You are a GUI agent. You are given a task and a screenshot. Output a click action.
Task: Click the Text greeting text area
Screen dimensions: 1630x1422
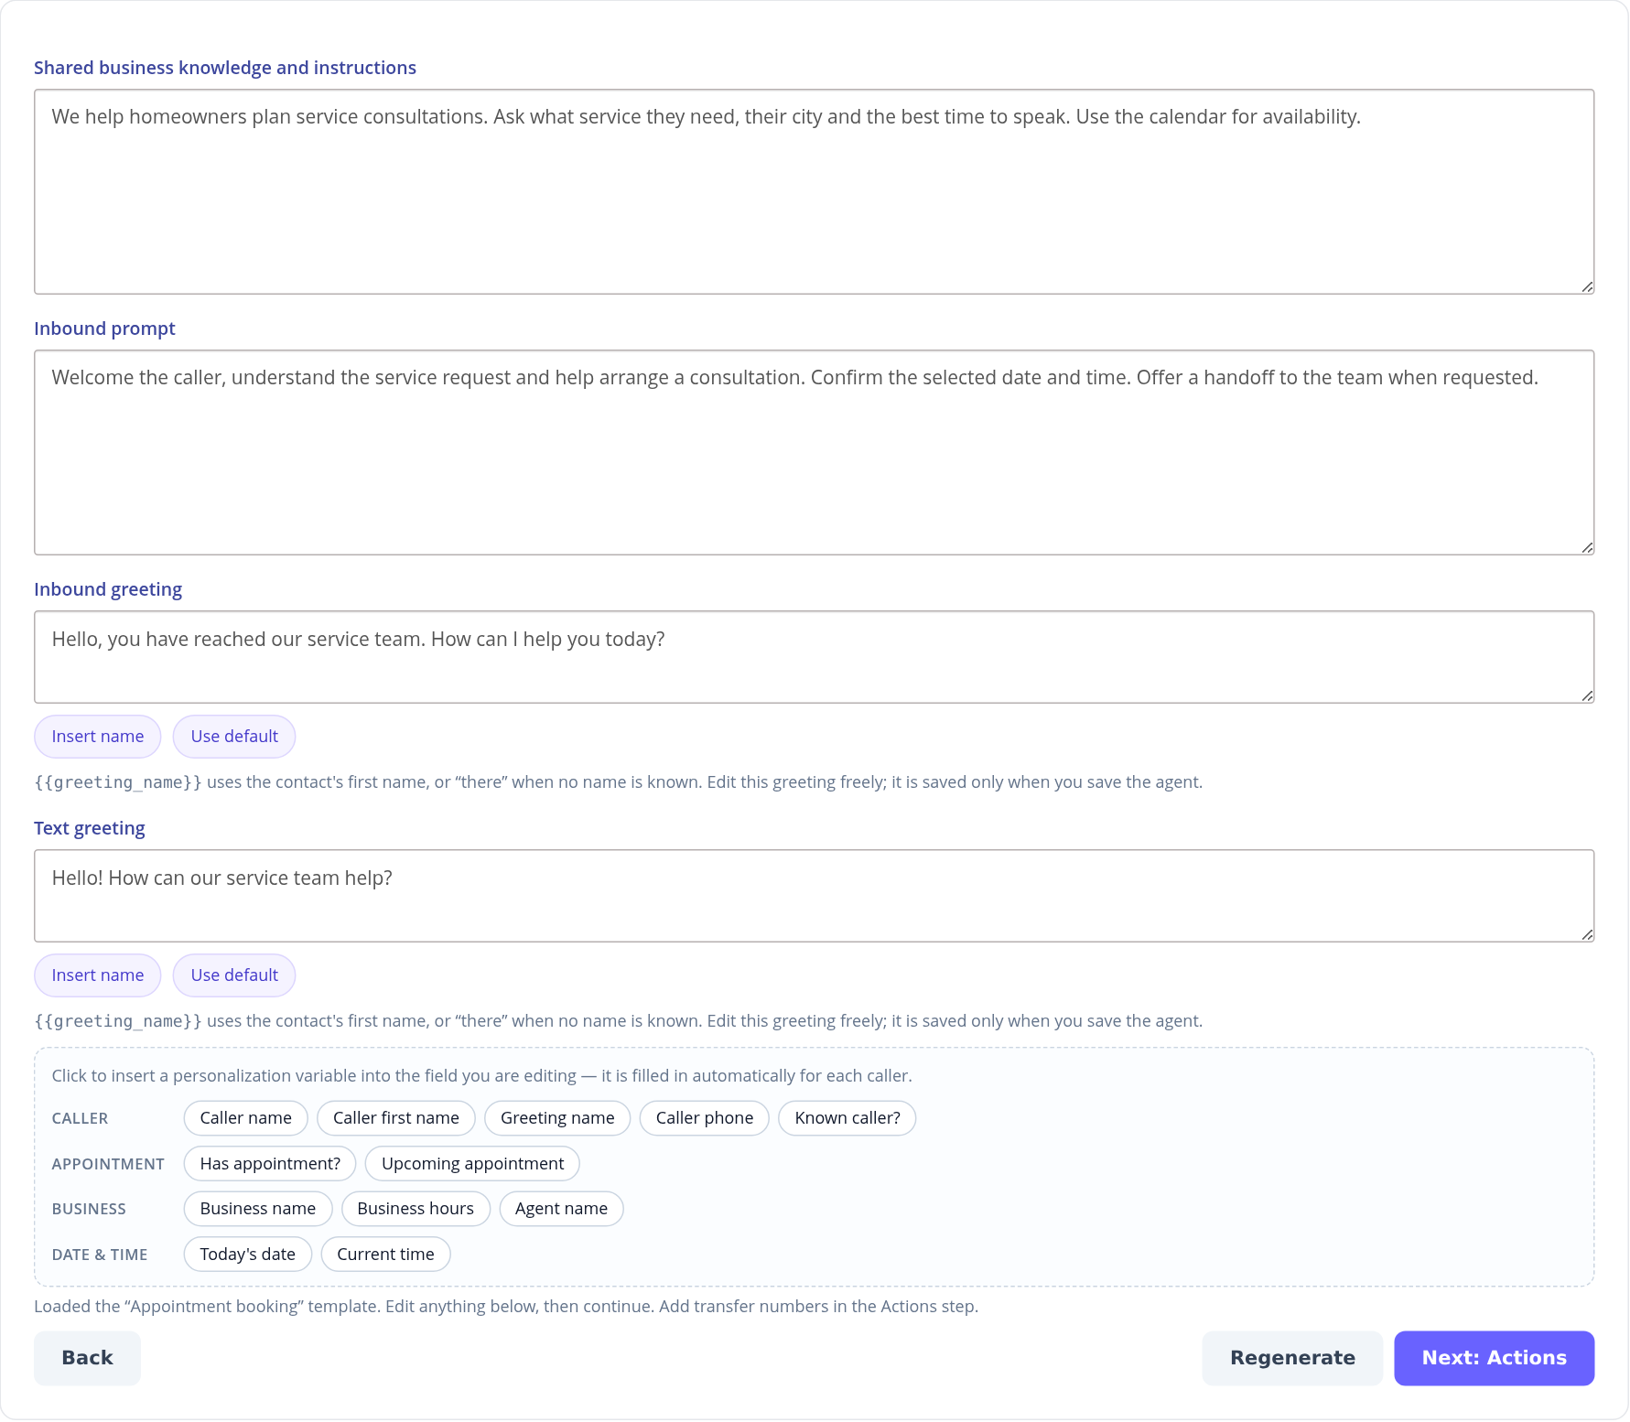[x=814, y=896]
